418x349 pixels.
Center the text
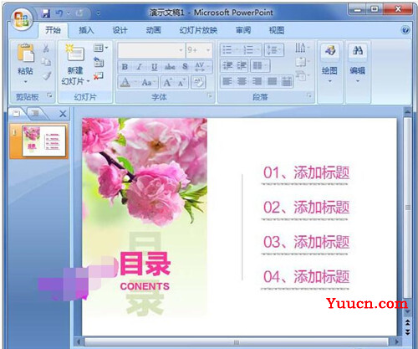click(x=242, y=81)
